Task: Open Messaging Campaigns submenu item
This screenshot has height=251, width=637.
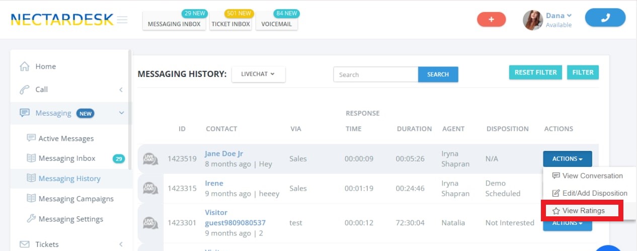Action: pyautogui.click(x=76, y=199)
